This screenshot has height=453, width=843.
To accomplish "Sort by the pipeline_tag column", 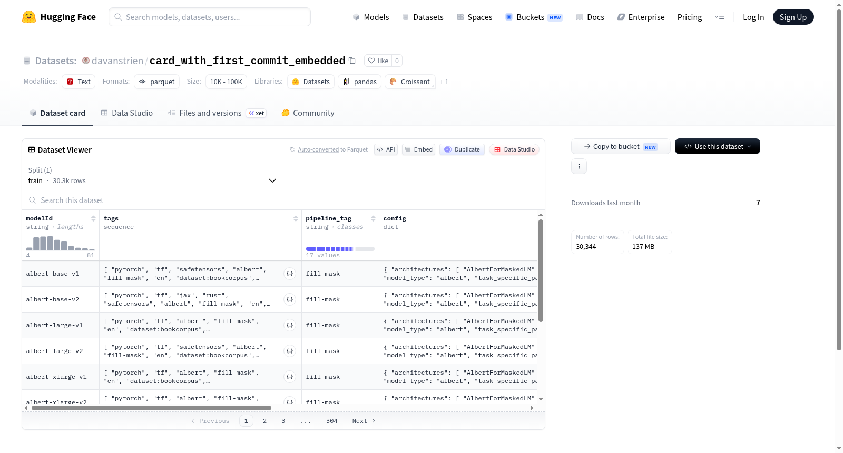I will pos(373,218).
